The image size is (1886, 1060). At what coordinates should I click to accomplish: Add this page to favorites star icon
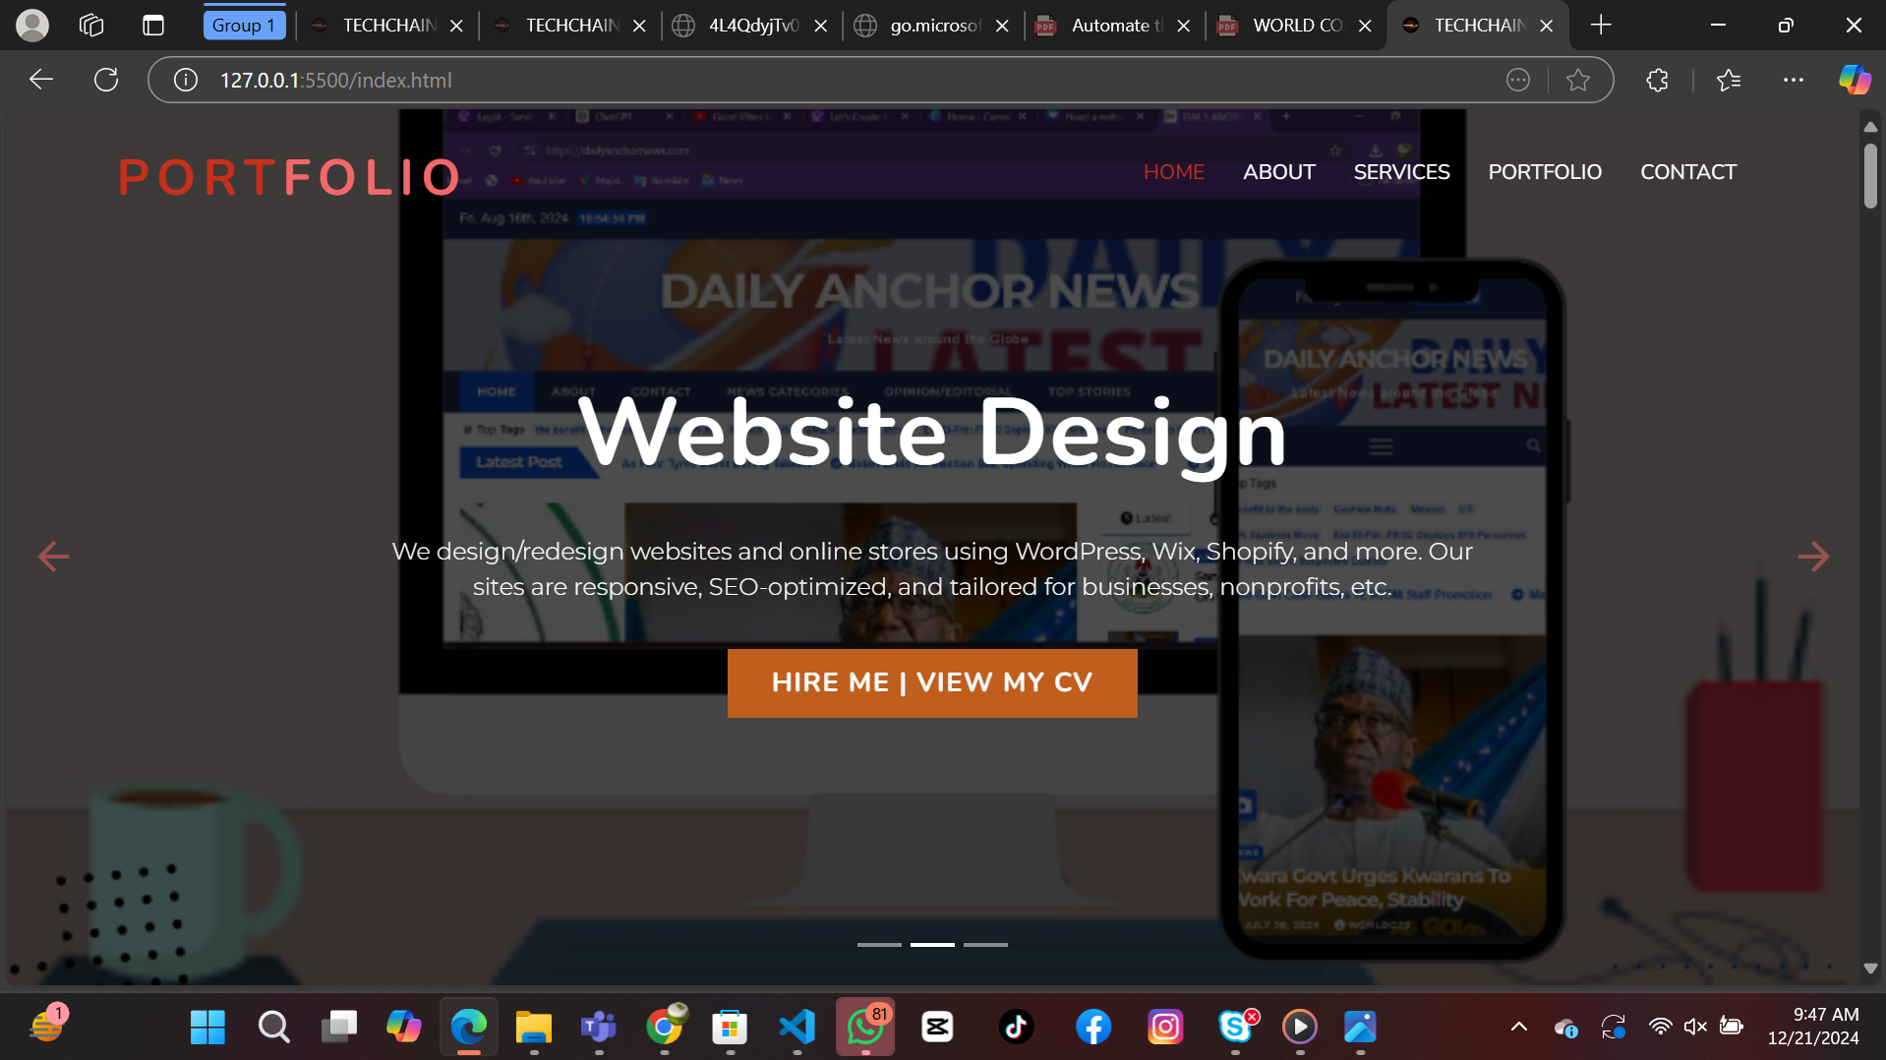tap(1578, 80)
